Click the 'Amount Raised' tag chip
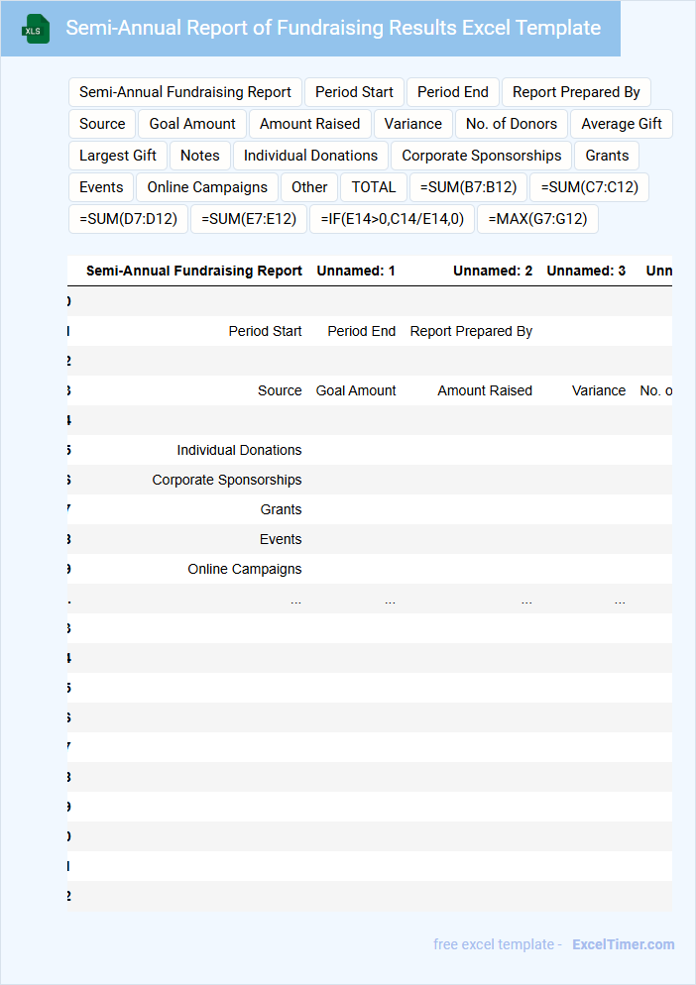 click(310, 124)
